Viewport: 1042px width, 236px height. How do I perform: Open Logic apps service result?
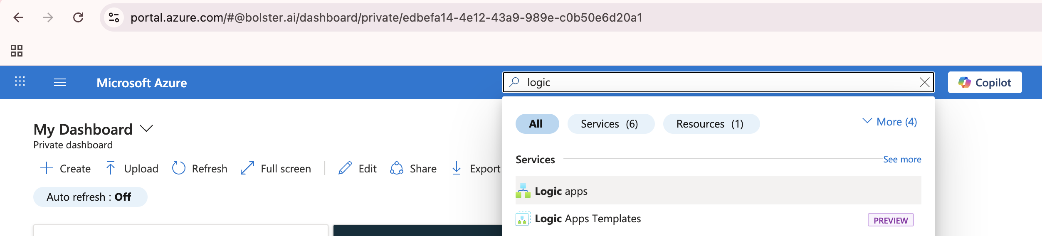tap(561, 191)
